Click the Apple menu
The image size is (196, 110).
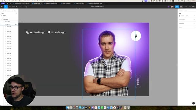(x=2, y=1)
